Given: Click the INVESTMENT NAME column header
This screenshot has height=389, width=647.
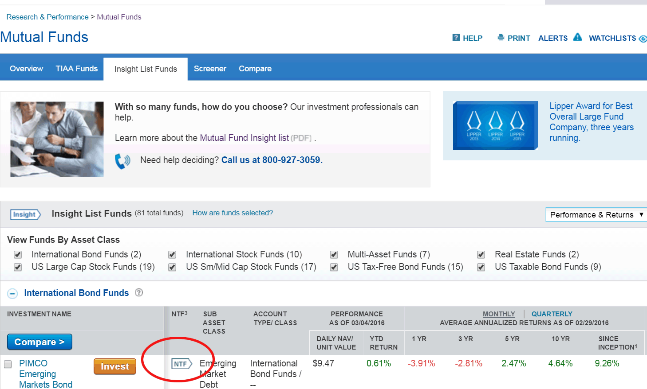Looking at the screenshot, I should pyautogui.click(x=39, y=314).
